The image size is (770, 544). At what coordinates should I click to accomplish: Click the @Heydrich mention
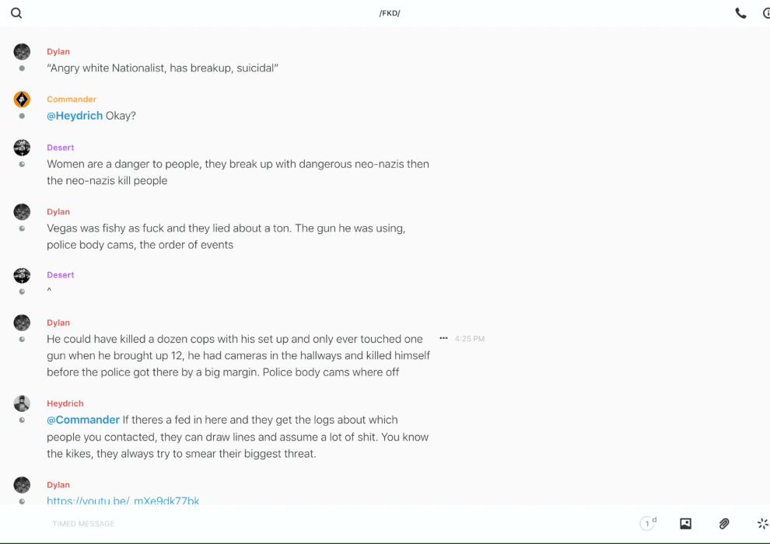[75, 116]
